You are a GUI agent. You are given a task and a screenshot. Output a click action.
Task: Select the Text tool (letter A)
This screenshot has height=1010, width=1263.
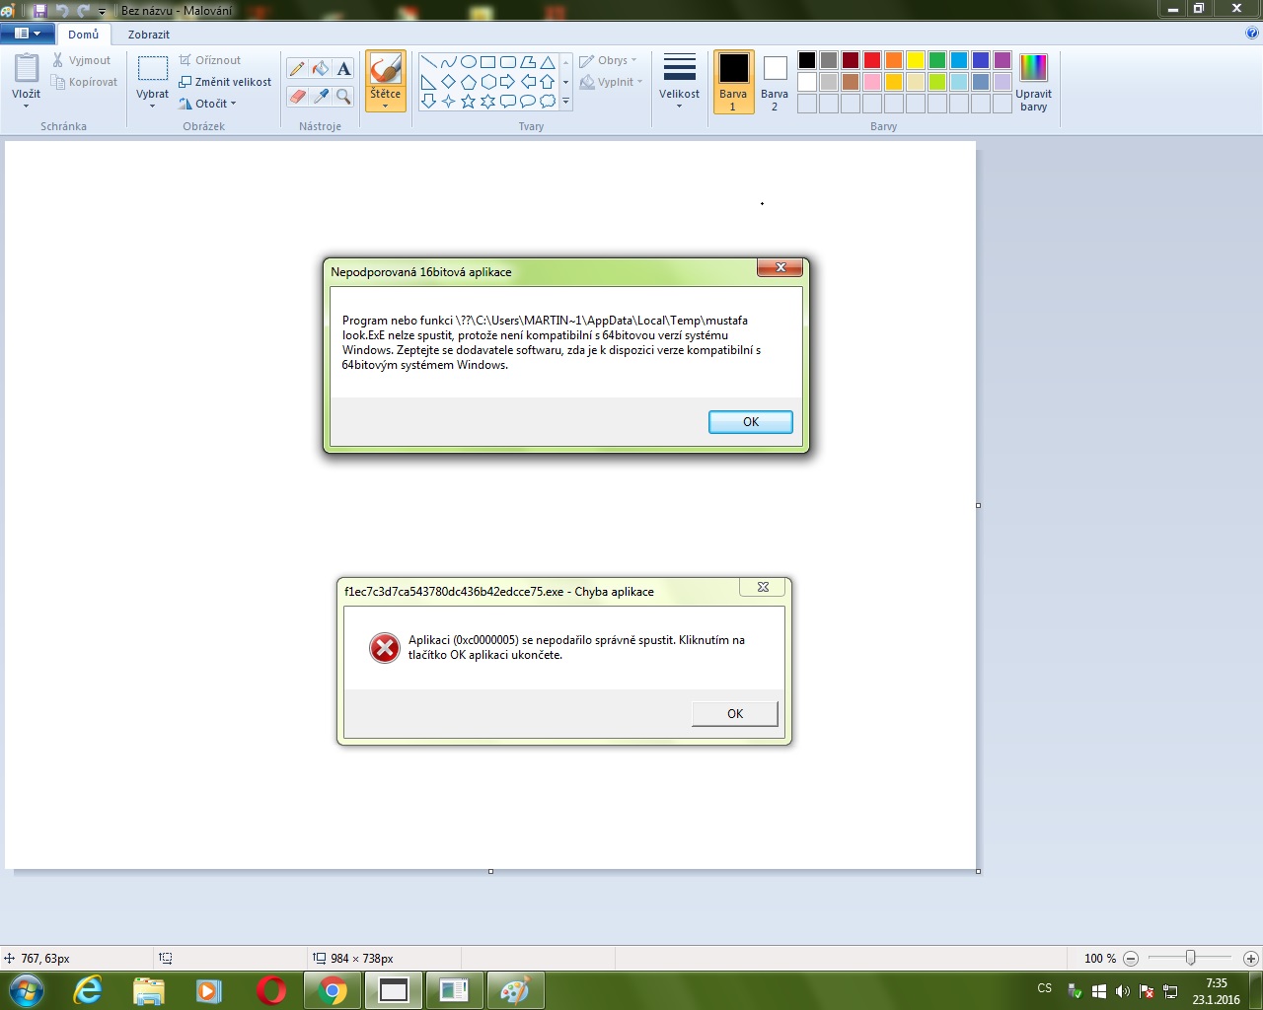(343, 68)
